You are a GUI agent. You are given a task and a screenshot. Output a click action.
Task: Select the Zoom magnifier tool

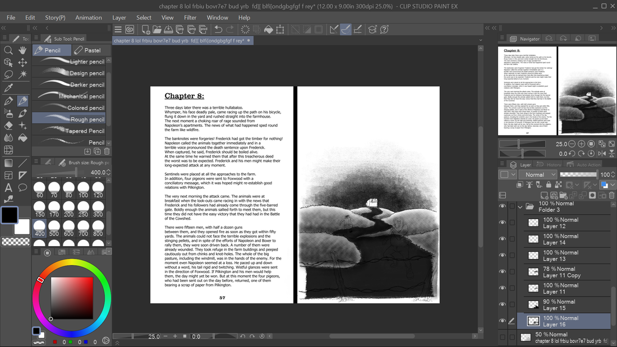point(8,50)
